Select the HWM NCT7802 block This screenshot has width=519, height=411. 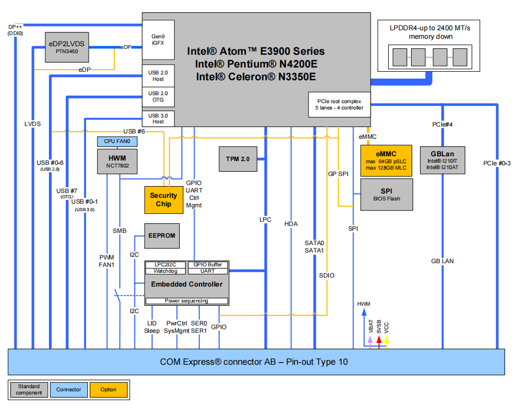coord(117,161)
